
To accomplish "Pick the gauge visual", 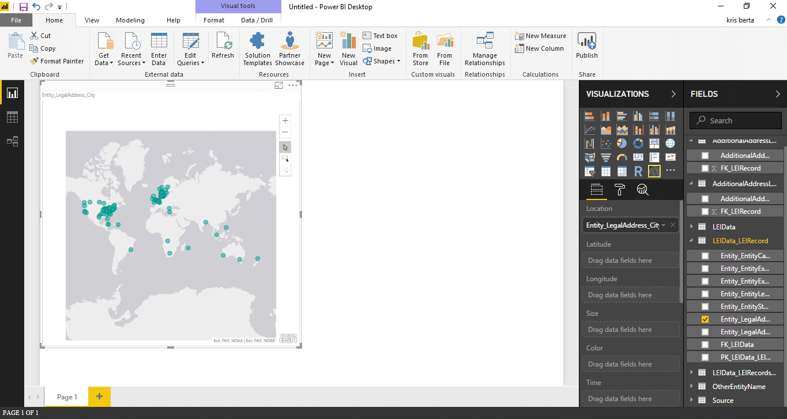I will [622, 157].
